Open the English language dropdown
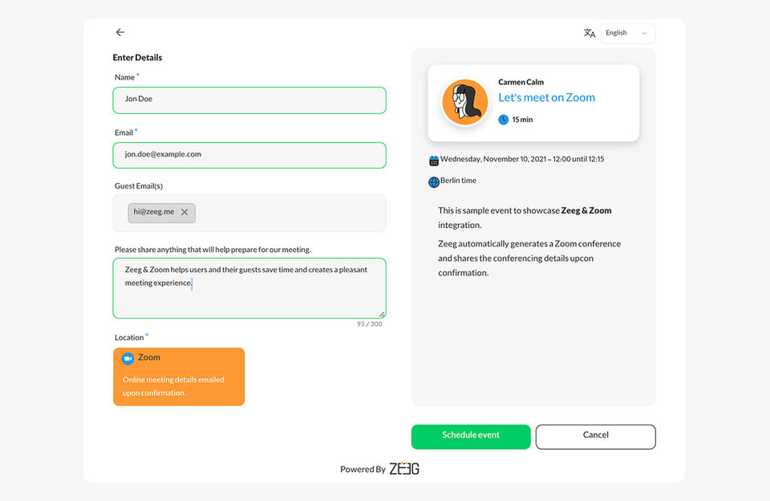This screenshot has width=770, height=501. (x=627, y=33)
